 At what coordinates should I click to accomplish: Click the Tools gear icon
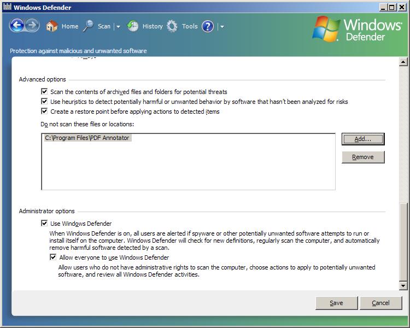click(x=172, y=26)
